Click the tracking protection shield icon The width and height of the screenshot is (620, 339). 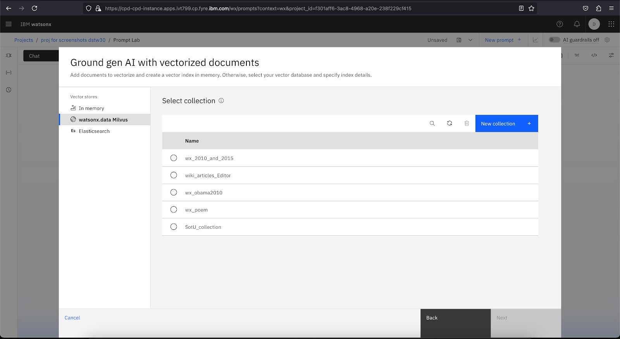coord(89,8)
